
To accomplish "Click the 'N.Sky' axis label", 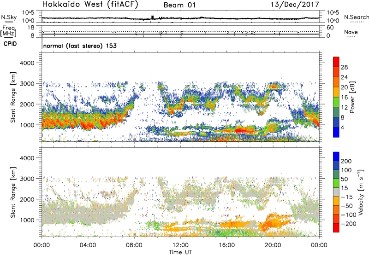I will click(9, 17).
